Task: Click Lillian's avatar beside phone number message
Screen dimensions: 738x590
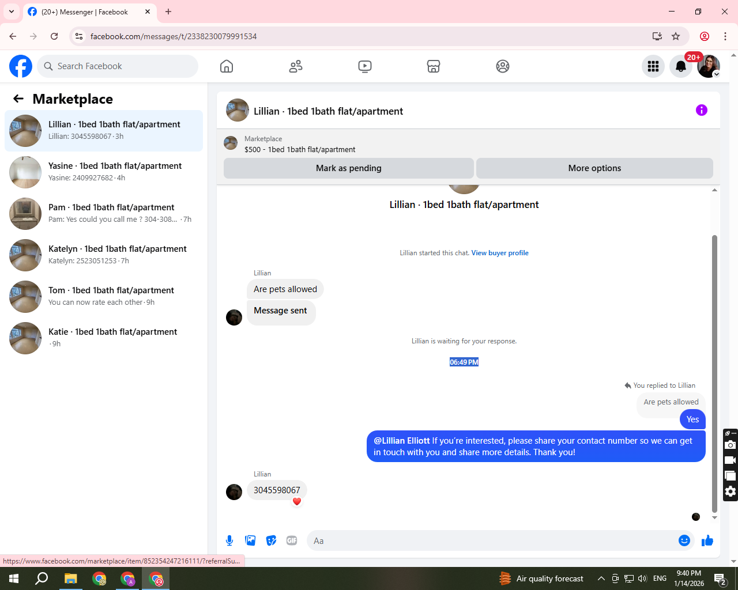Action: 234,492
